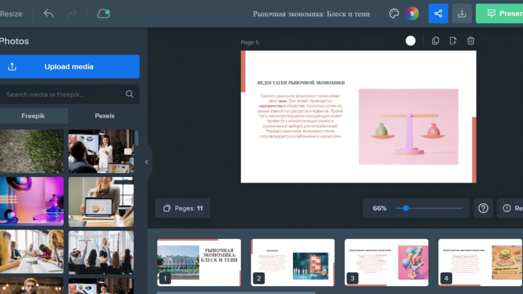The image size is (523, 294).
Task: Click search magnifier icon in media field
Action: pos(129,94)
